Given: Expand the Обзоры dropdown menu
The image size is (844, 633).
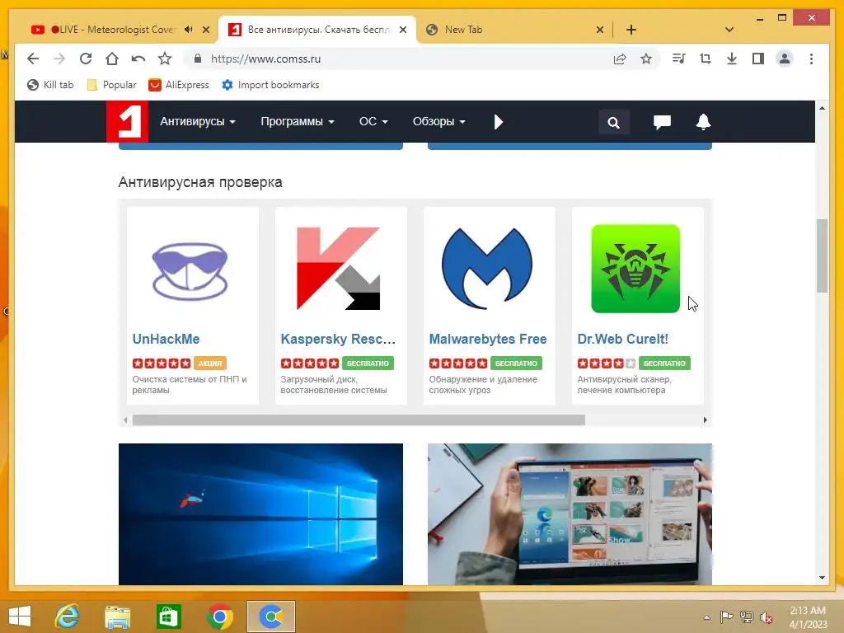Looking at the screenshot, I should 438,122.
